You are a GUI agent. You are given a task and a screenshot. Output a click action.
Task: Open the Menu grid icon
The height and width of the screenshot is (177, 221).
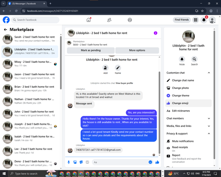tap(195, 20)
